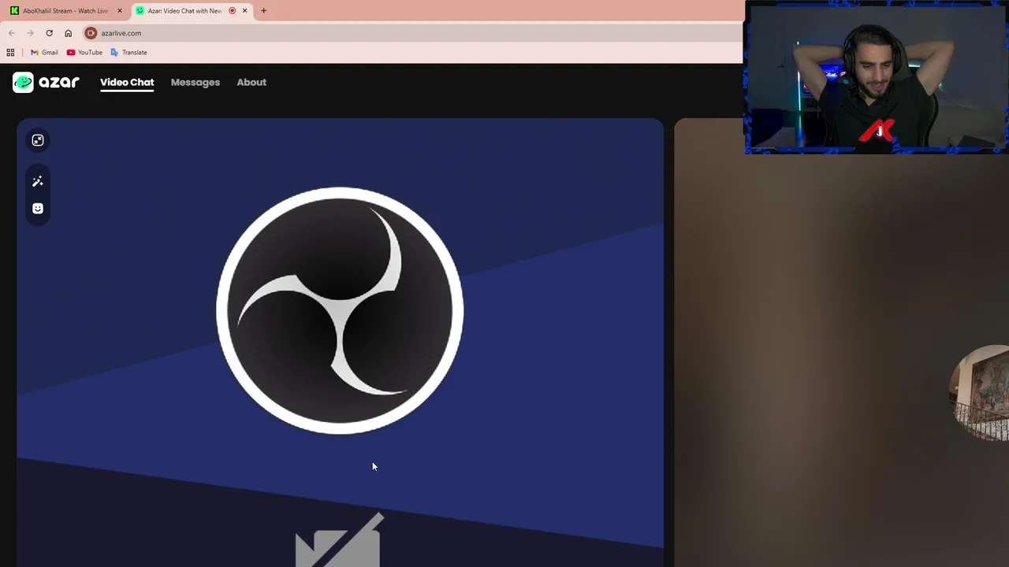This screenshot has height=567, width=1009.
Task: Select the Video Chat tab
Action: [x=127, y=82]
